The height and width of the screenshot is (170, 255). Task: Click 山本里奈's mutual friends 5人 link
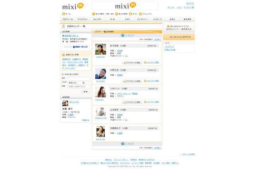pos(126,120)
